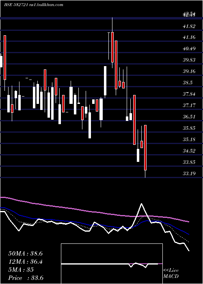
Task: Click the 5MA : 35 readout
Action: point(21,270)
